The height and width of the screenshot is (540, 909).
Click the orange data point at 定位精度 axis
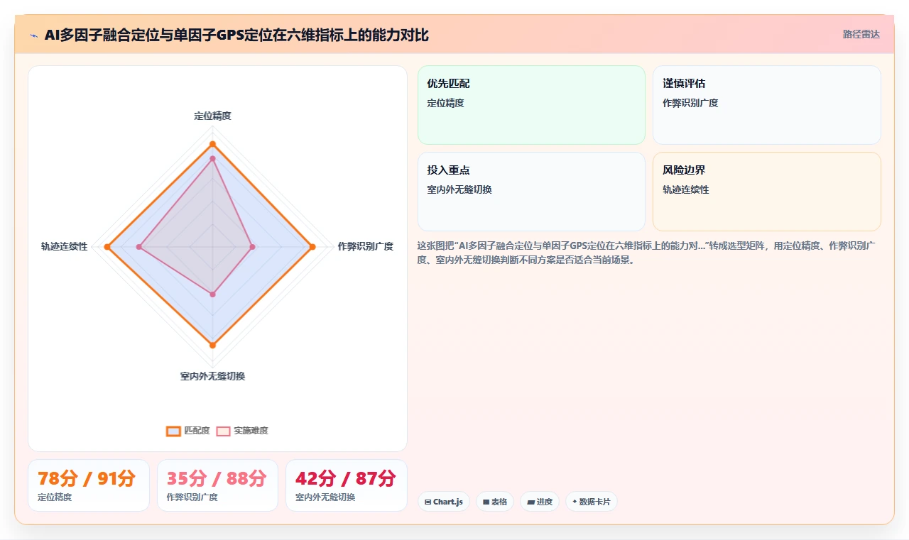[x=212, y=144]
